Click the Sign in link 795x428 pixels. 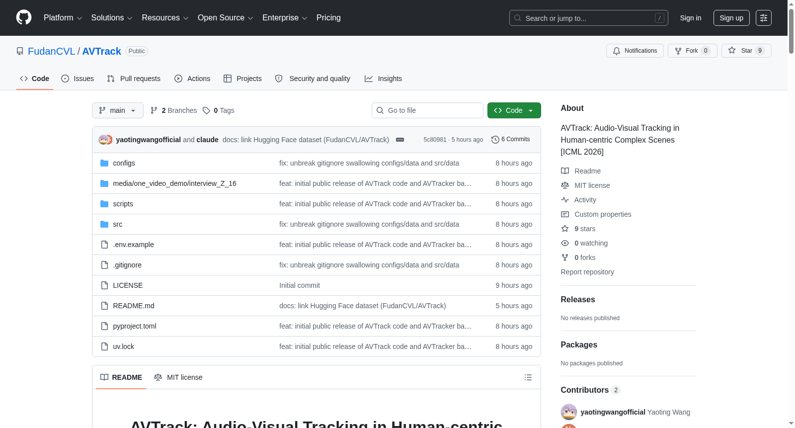tap(691, 18)
